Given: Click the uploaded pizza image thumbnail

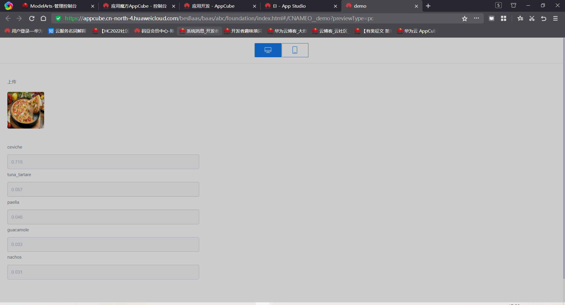Looking at the screenshot, I should coord(26,110).
